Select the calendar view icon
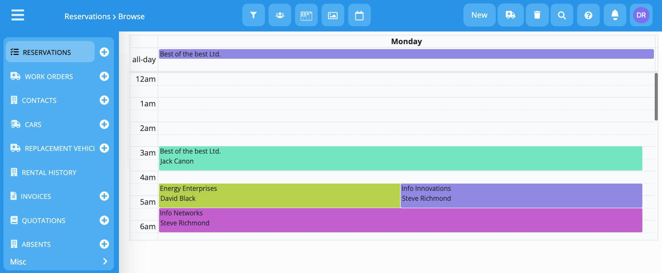This screenshot has width=662, height=273. (x=359, y=15)
